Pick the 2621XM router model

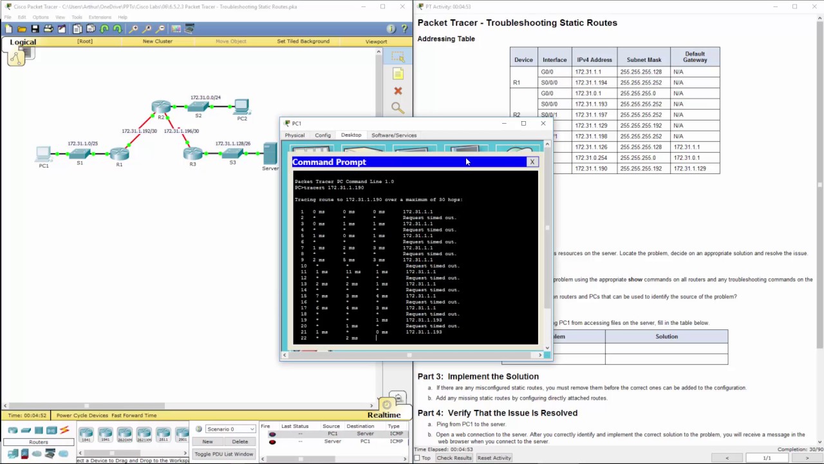(144, 434)
